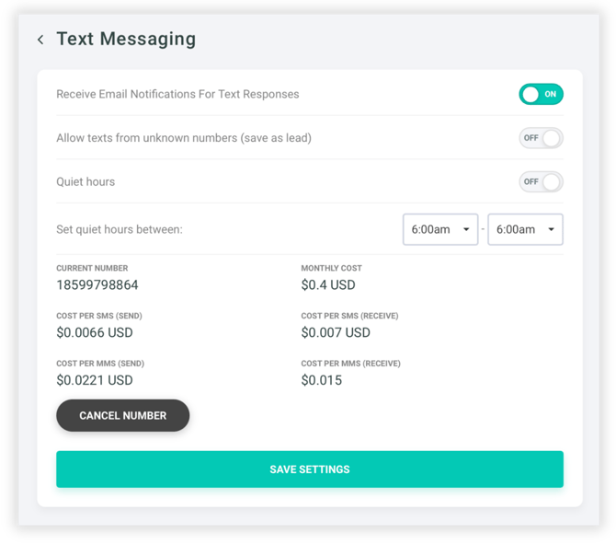Click the monthly cost value $0.4 USD
Image resolution: width=616 pixels, height=544 pixels.
[328, 285]
